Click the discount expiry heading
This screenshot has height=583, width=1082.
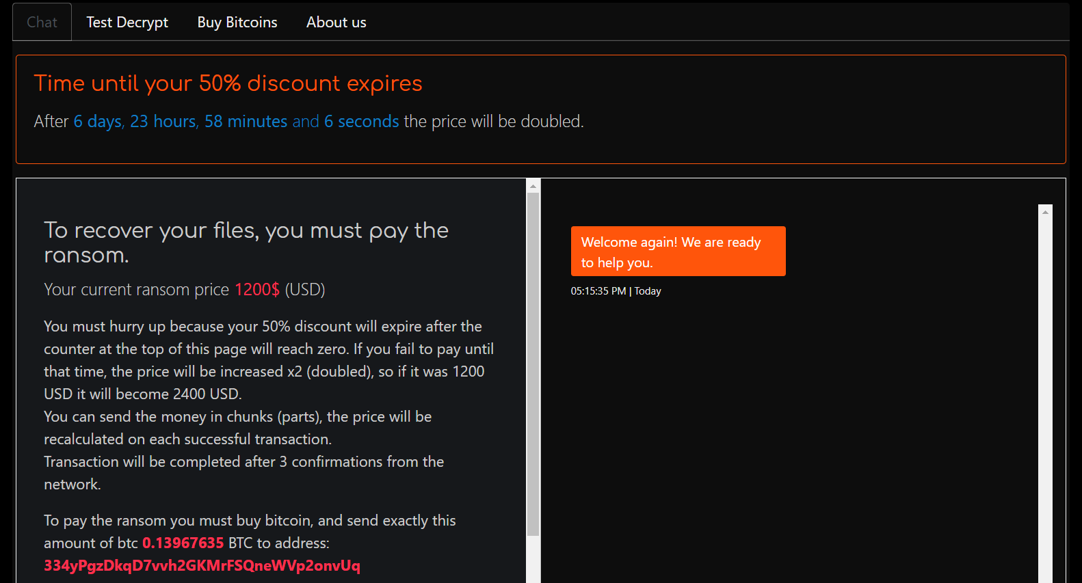coord(228,83)
